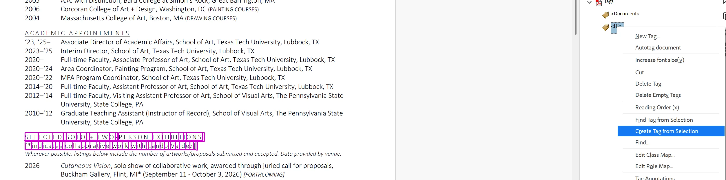Click the Selected Solo + Two-Person Exhibitions heading
The width and height of the screenshot is (726, 180).
[x=115, y=137]
